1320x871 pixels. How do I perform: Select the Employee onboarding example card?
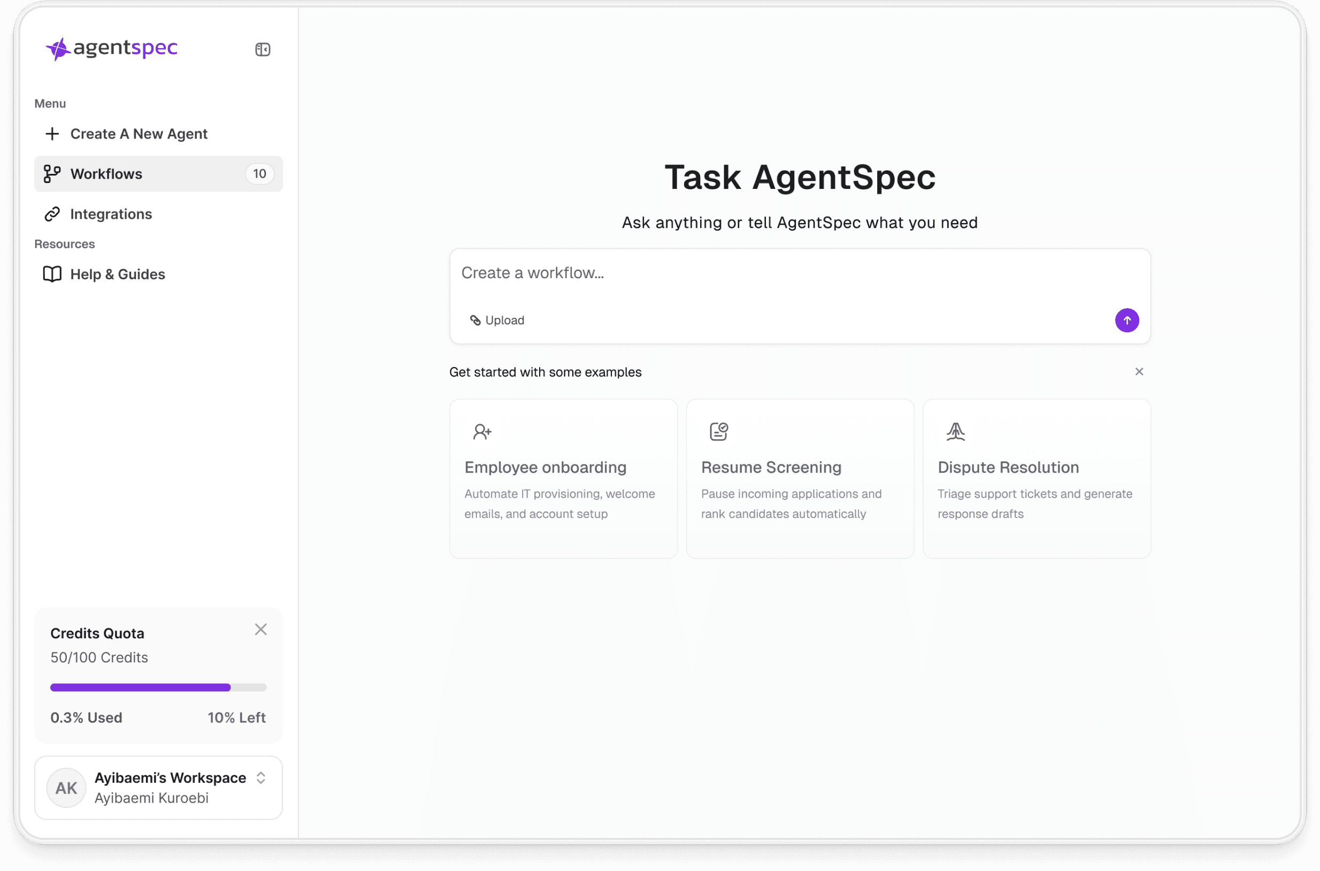click(x=563, y=478)
